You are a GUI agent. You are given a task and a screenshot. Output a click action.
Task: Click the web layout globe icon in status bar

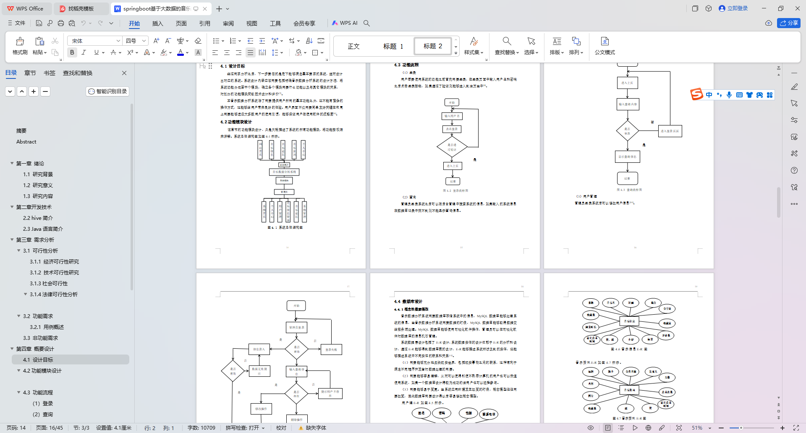tap(648, 428)
